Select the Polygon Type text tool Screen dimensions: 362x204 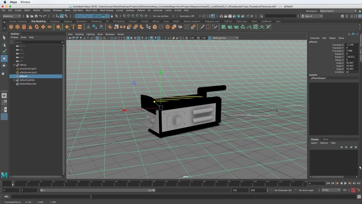(73, 27)
